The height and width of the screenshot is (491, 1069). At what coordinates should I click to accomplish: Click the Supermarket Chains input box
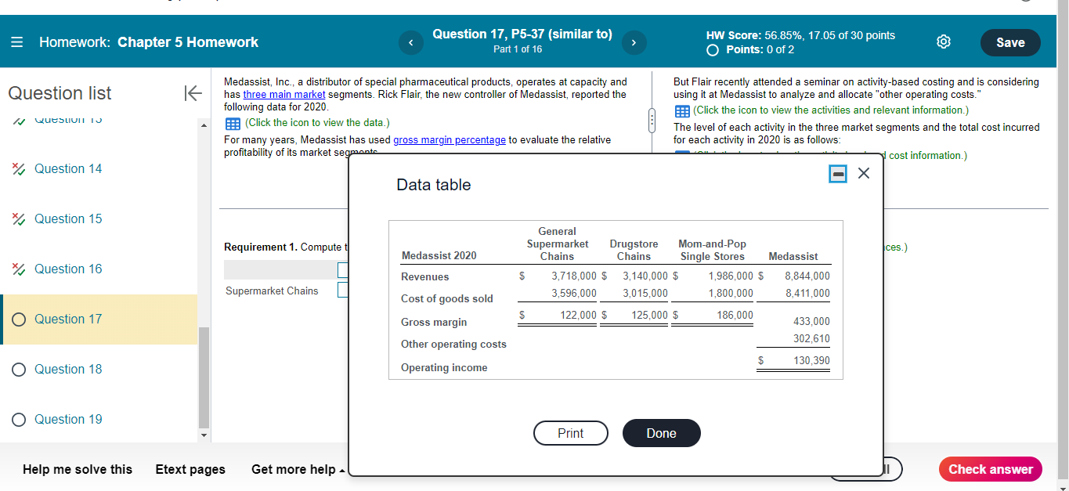pyautogui.click(x=343, y=291)
